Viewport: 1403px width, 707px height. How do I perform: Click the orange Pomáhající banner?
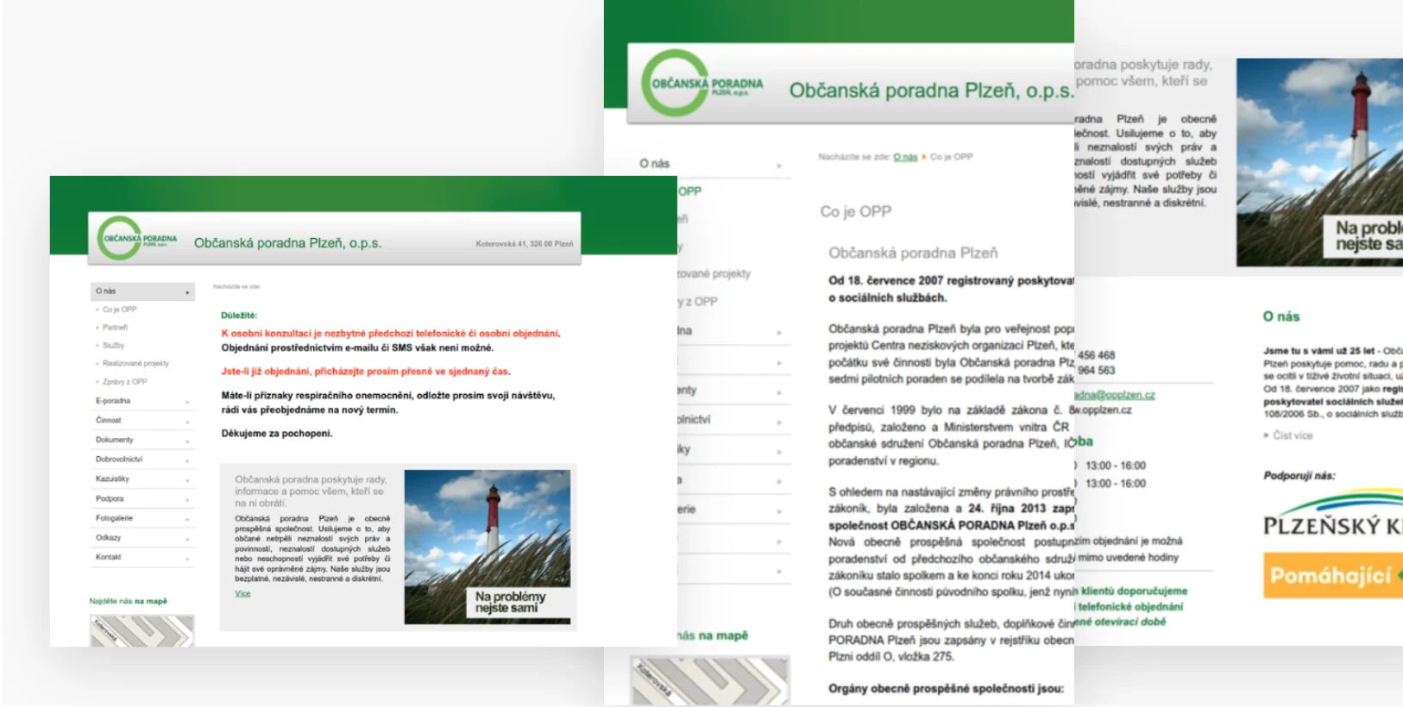[1333, 575]
